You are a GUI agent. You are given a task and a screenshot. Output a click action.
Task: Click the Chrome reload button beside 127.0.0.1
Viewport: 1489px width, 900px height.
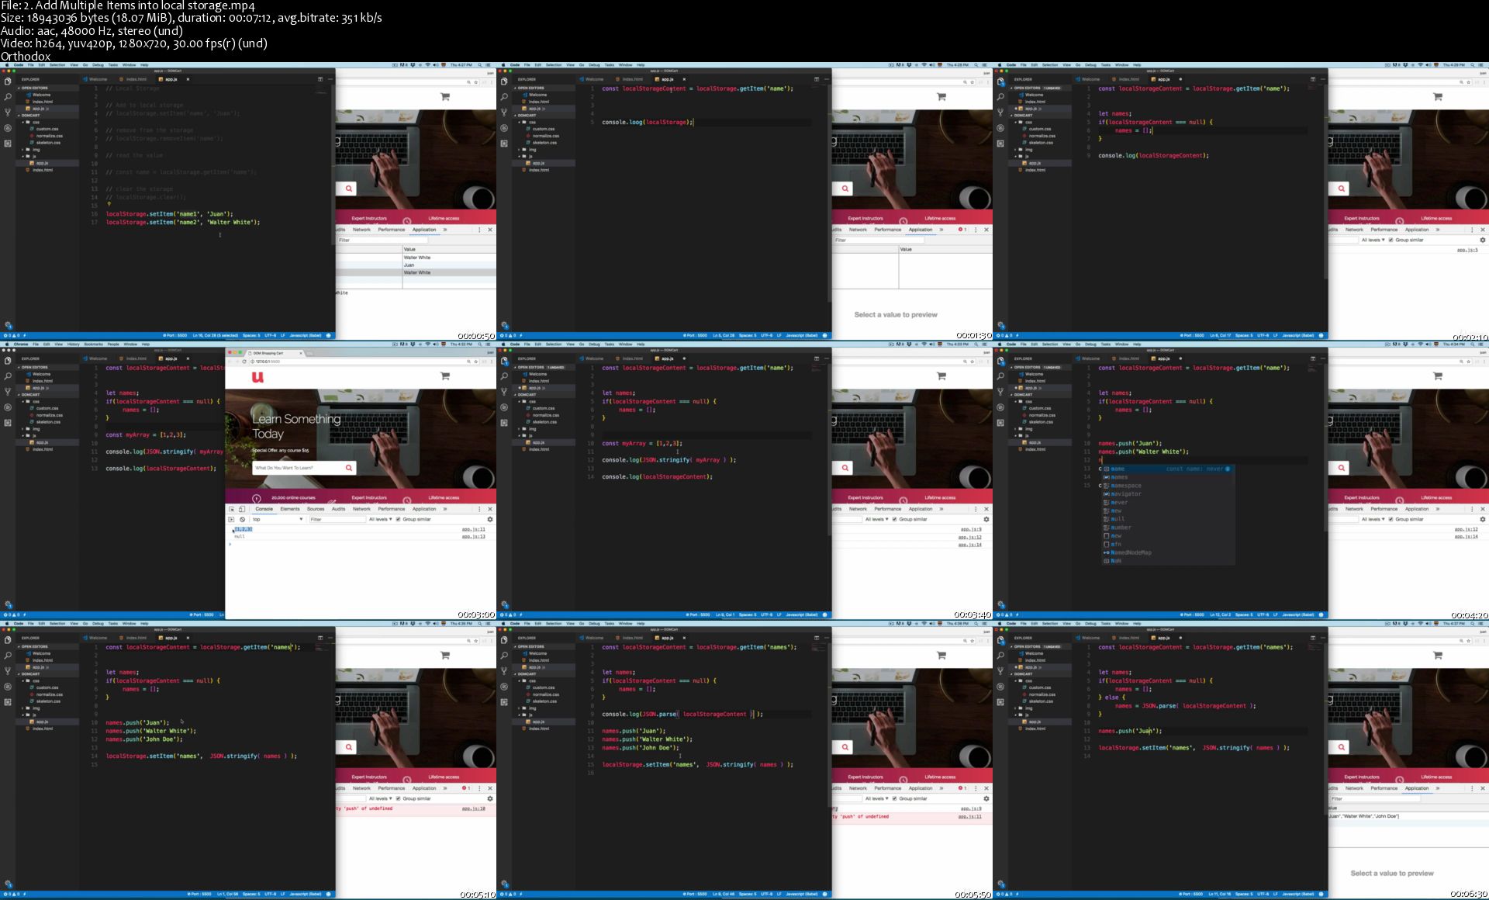click(x=244, y=362)
